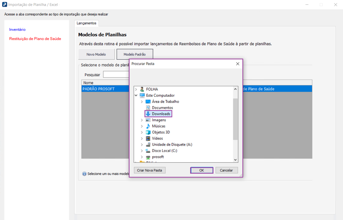Viewport: 343px width, 220px height.
Task: Click the Objetos 3D cube icon
Action: coord(148,132)
